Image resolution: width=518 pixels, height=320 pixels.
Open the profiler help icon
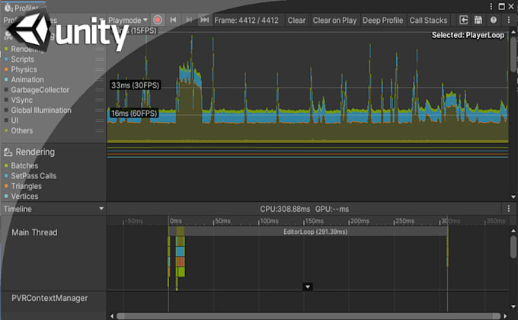click(494, 21)
